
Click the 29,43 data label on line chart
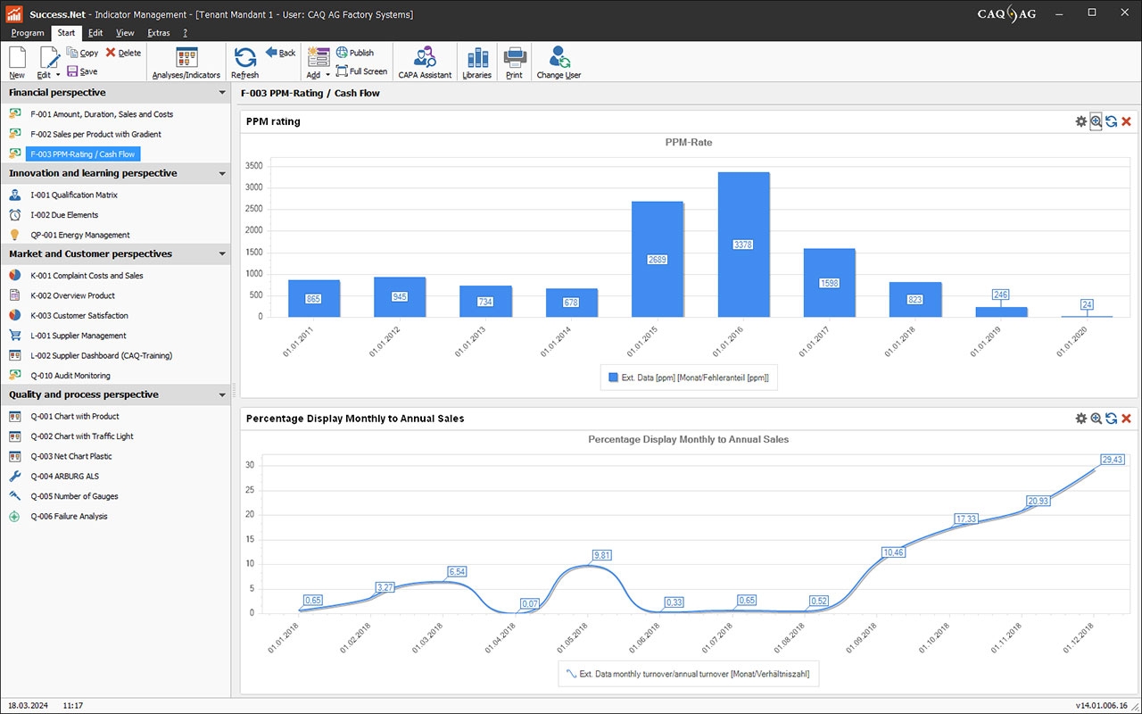(x=1112, y=460)
